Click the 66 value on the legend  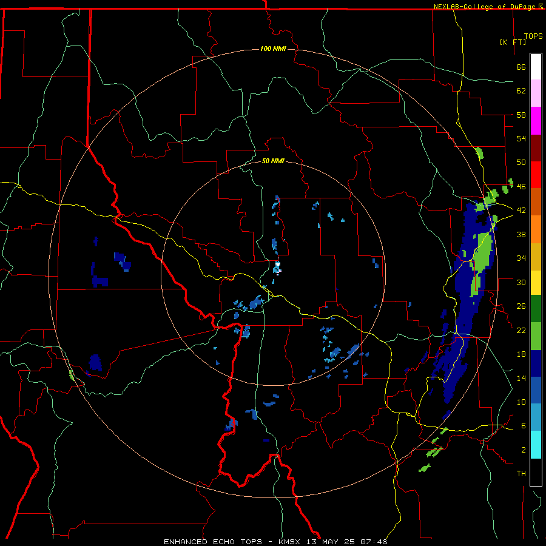coord(521,67)
